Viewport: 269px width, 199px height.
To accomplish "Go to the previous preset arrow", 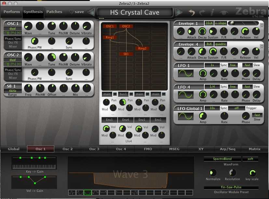I will 91,12.
